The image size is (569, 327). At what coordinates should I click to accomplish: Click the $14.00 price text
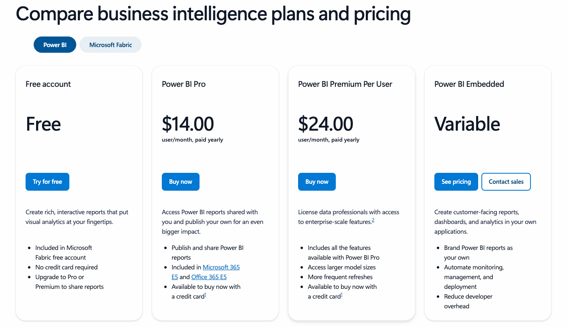coord(188,124)
